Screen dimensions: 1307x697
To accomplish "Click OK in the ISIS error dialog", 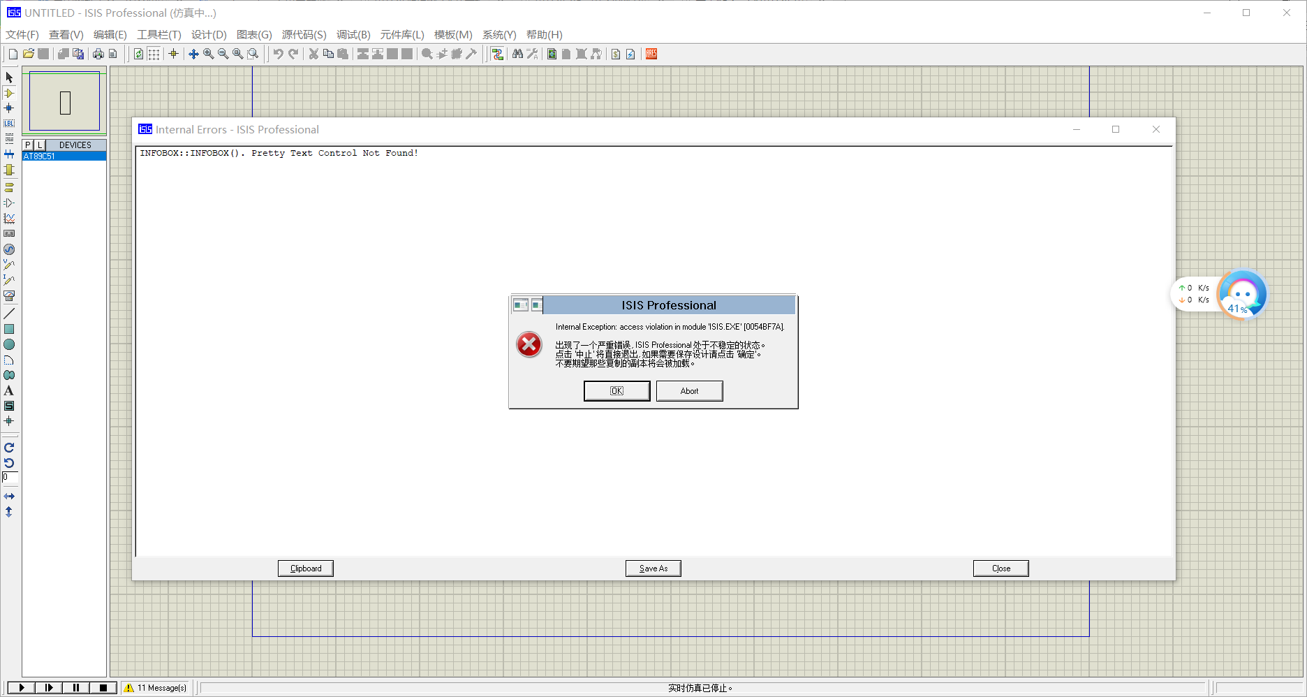I will coord(617,391).
